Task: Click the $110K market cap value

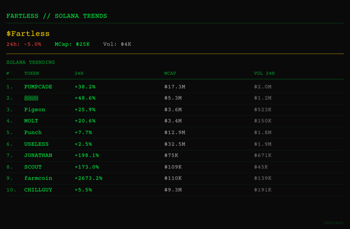Action: click(x=173, y=178)
